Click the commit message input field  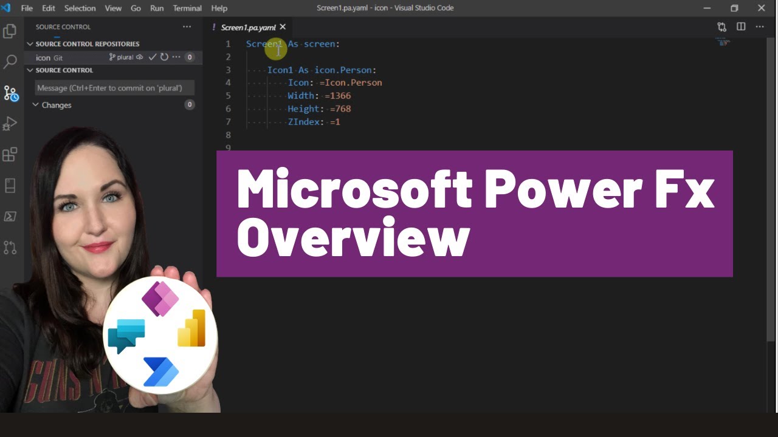click(114, 88)
